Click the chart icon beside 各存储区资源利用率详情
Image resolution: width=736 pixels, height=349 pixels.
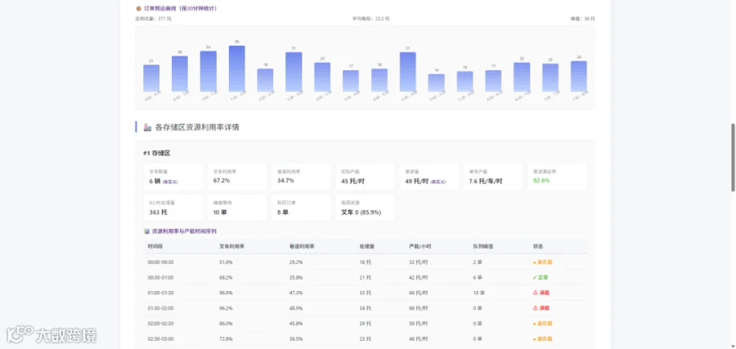[x=147, y=128]
